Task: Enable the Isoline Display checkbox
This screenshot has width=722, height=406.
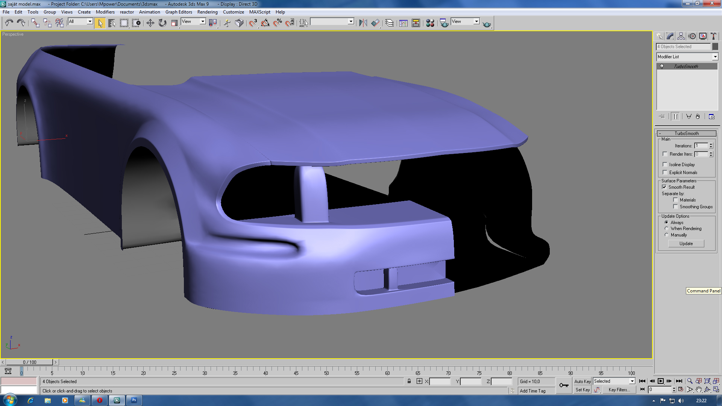Action: pos(665,165)
